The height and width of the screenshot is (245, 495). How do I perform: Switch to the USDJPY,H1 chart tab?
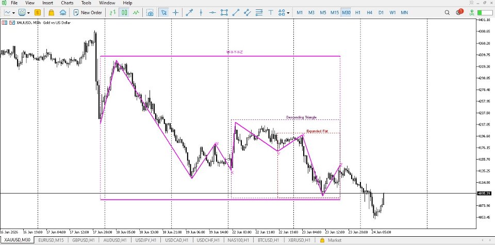pyautogui.click(x=146, y=240)
